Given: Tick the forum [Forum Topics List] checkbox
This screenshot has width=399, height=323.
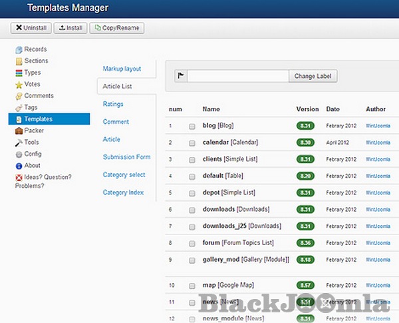Looking at the screenshot, I should [192, 243].
